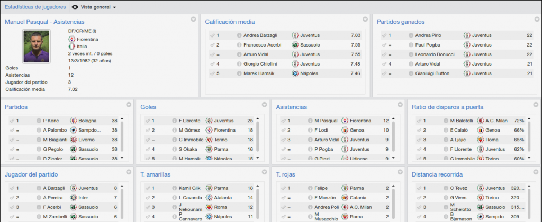Open Manuel Pasqual - Asistencias title link
Viewport: 542px width, 222px height.
coord(44,22)
